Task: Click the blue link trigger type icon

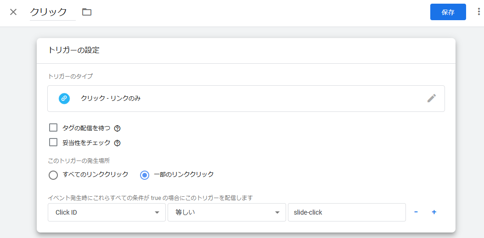Action: 64,98
